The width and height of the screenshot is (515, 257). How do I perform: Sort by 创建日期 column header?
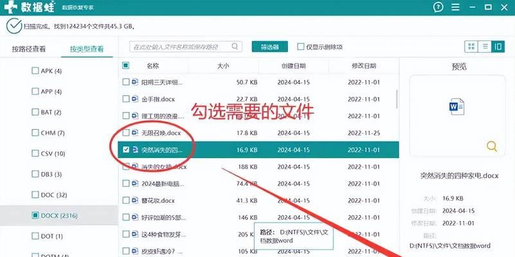[294, 66]
